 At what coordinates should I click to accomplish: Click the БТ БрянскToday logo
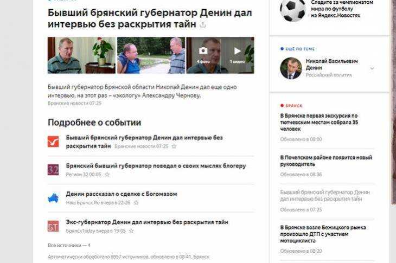53,226
